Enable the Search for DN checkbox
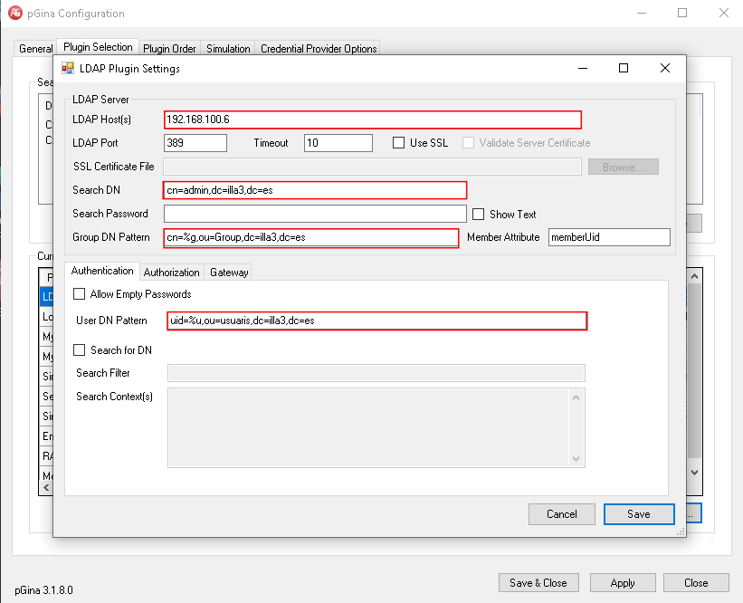Image resolution: width=743 pixels, height=603 pixels. pyautogui.click(x=80, y=350)
